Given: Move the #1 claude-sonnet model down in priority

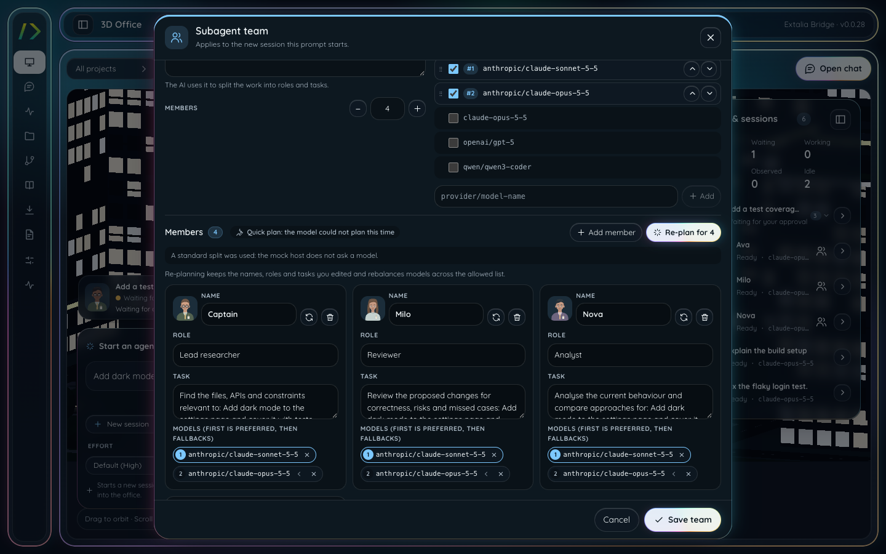Looking at the screenshot, I should [709, 69].
